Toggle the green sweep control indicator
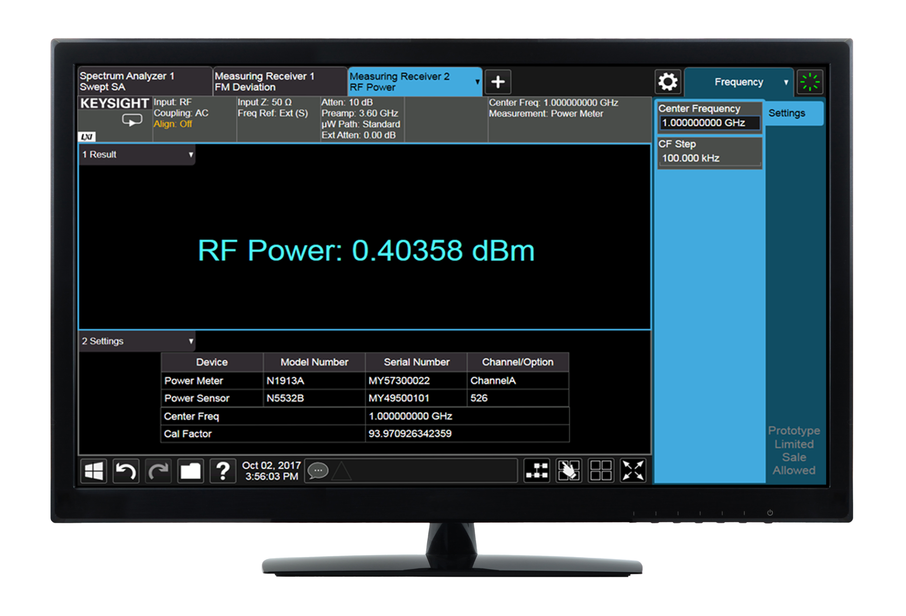 coord(810,82)
